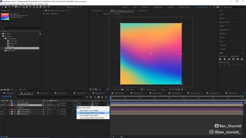Select the Horizontal Type tool
This screenshot has height=138, width=246.
(30, 7)
